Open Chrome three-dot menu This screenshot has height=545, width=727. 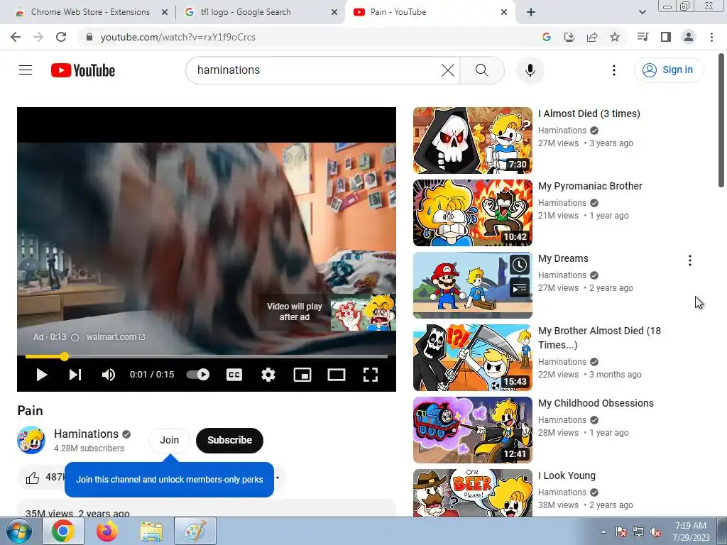click(x=711, y=37)
